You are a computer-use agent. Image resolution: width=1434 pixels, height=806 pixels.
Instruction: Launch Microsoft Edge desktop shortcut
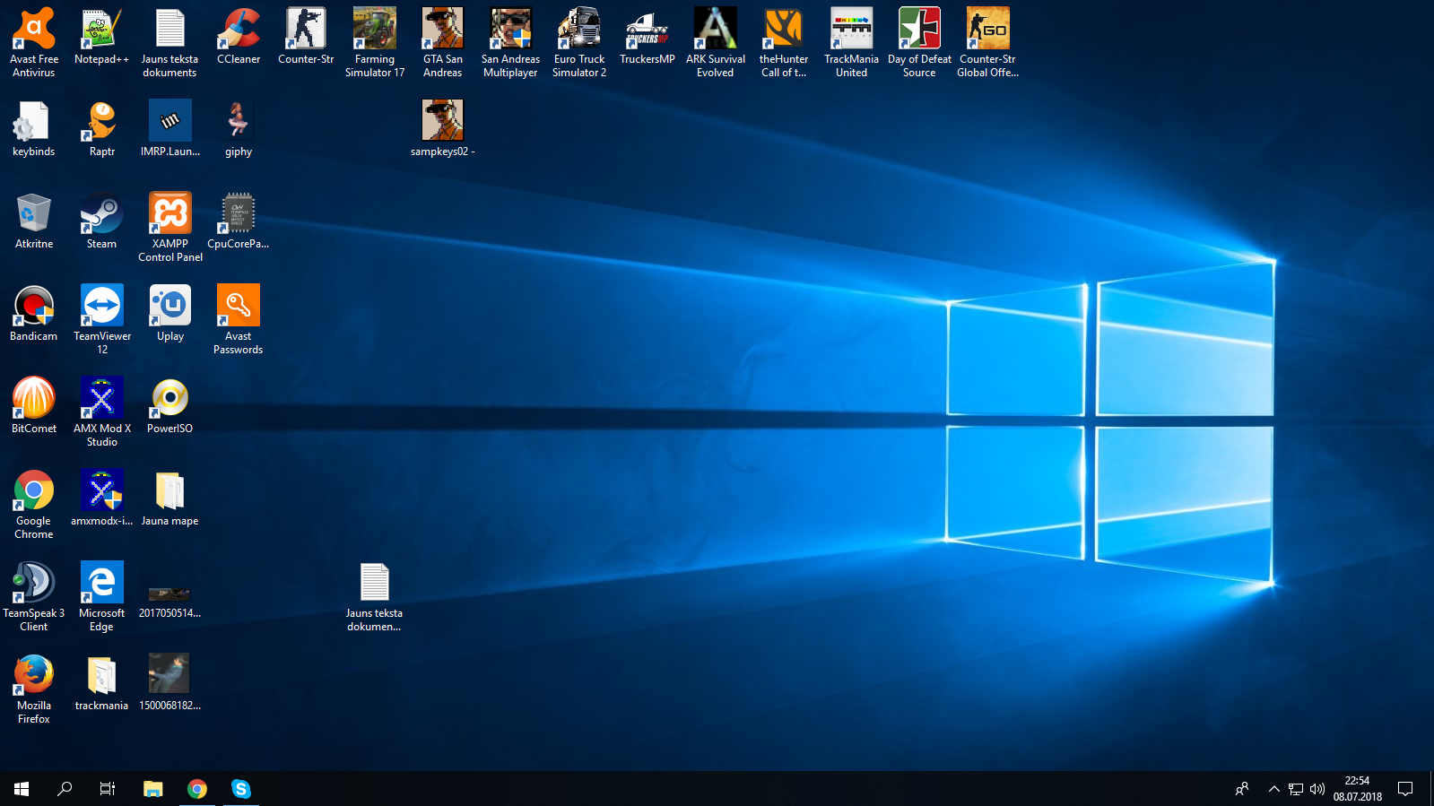click(101, 596)
